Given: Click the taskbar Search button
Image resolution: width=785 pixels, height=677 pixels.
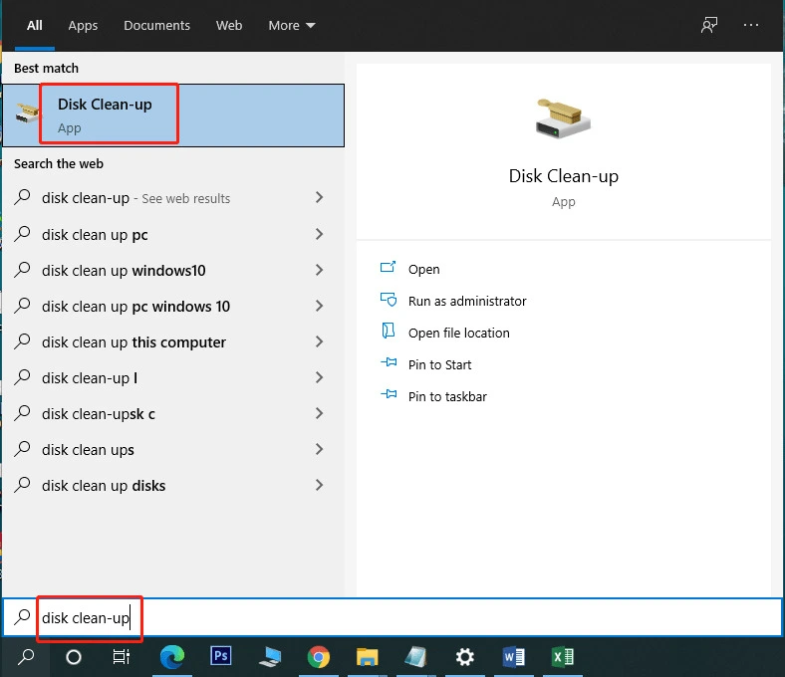Looking at the screenshot, I should click(x=26, y=657).
